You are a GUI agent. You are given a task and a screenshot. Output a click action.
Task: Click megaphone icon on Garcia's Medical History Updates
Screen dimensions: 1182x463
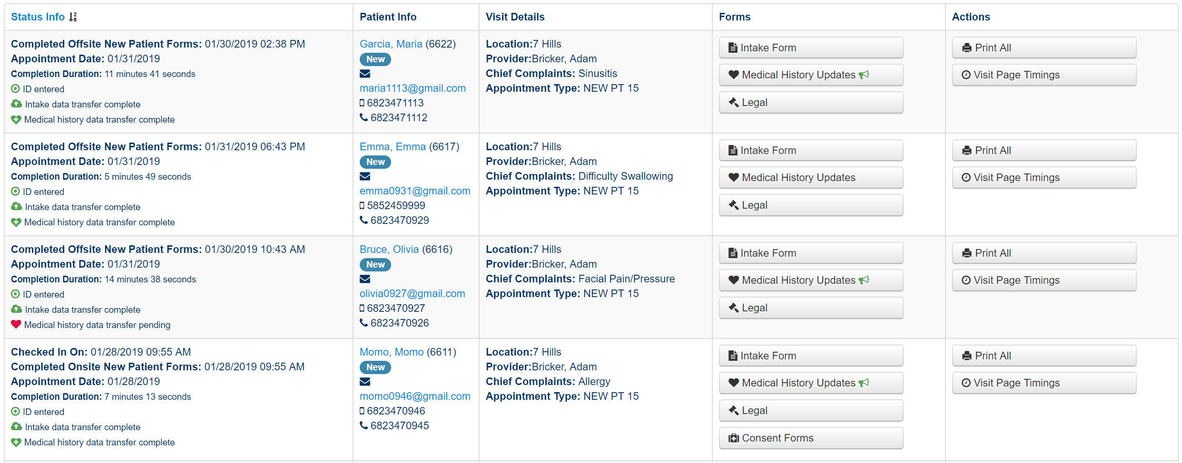click(864, 75)
